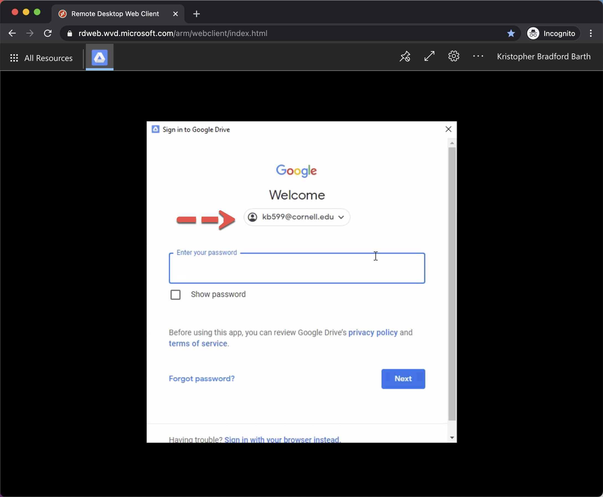The width and height of the screenshot is (603, 497).
Task: Enter full screen with the diagonal arrows icon
Action: (x=429, y=56)
